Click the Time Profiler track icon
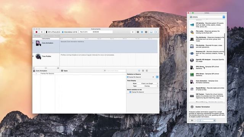Image resolution: width=244 pixels, height=137 pixels. pos(38,56)
